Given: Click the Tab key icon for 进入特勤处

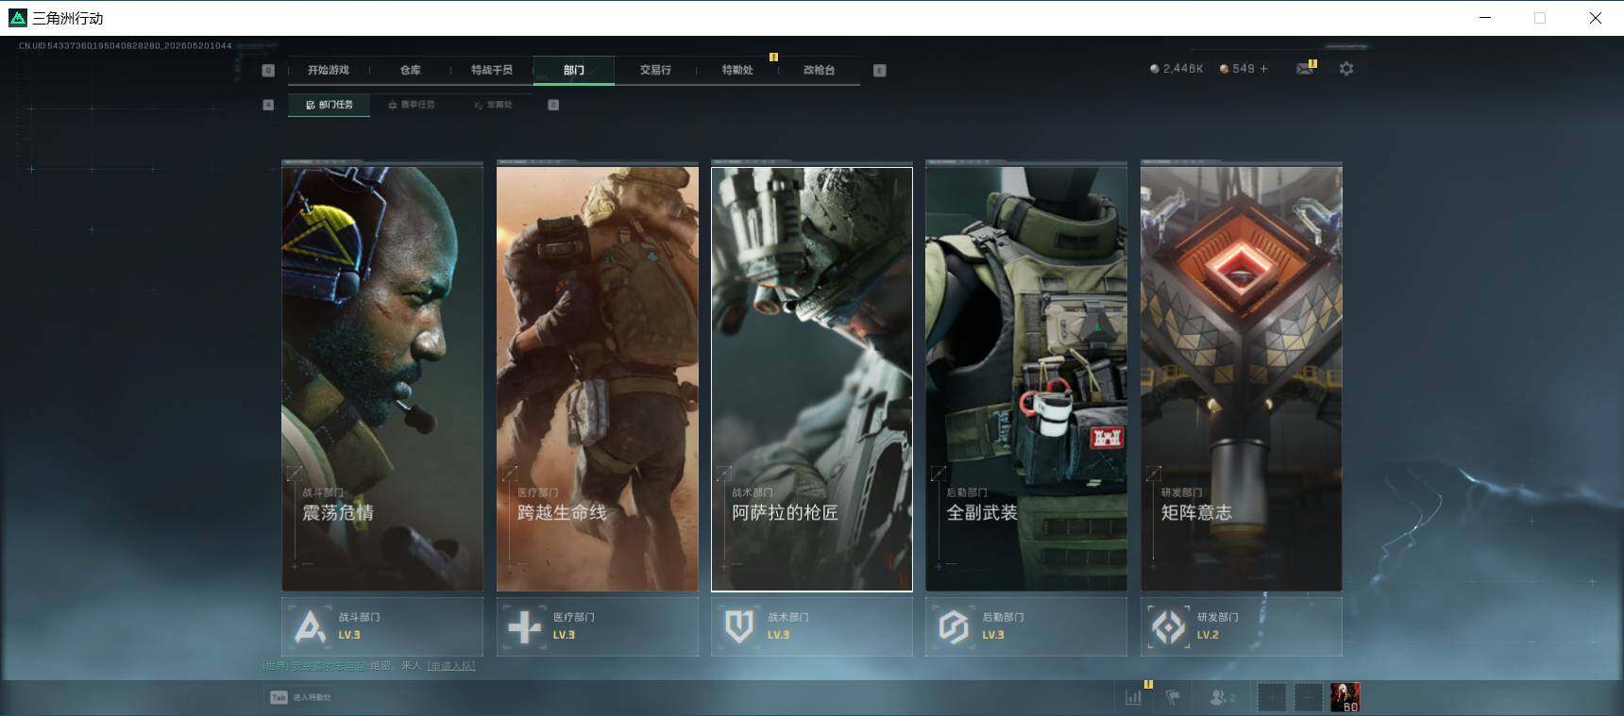Looking at the screenshot, I should point(279,697).
